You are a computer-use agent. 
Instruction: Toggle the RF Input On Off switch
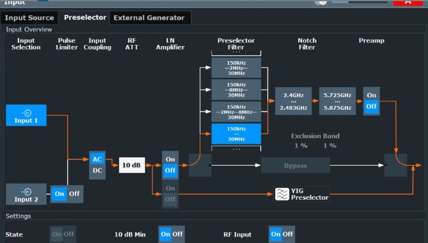[x=282, y=234]
